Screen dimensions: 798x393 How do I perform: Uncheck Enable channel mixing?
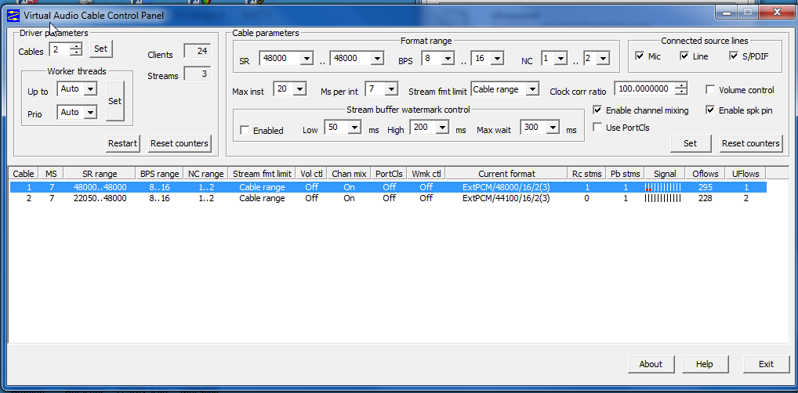pyautogui.click(x=597, y=110)
